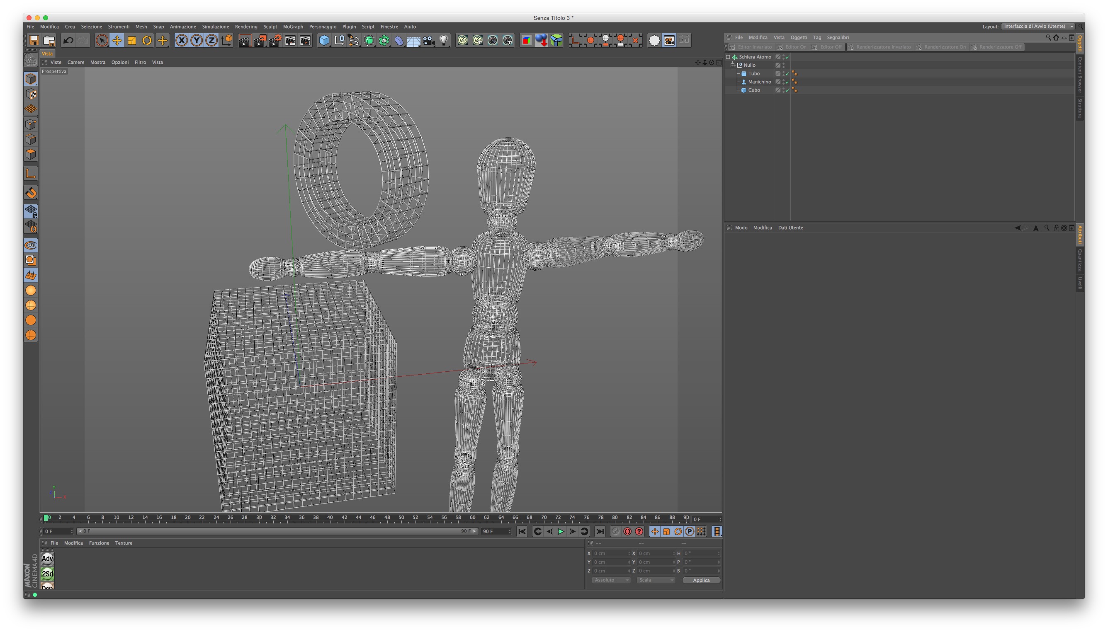Toggle visibility dots for Manichino object
1108x632 pixels.
783,82
